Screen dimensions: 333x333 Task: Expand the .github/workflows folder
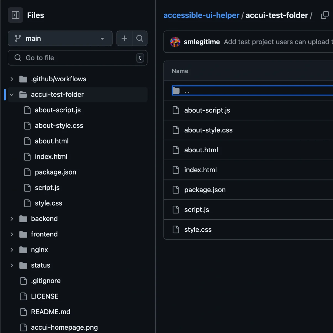(x=12, y=79)
